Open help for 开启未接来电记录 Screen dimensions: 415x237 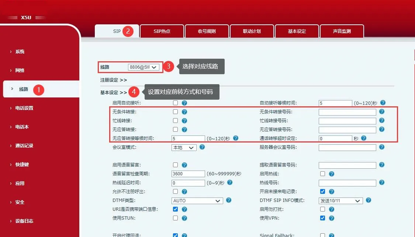331,192
